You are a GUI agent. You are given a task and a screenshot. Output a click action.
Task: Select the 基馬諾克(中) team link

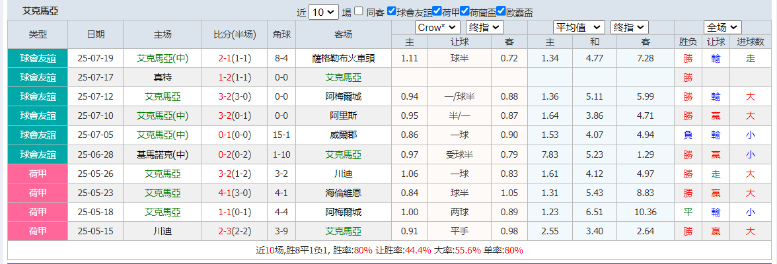coord(163,155)
